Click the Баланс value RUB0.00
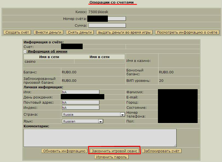Viewport: 222px width, 162px height. [x=69, y=72]
